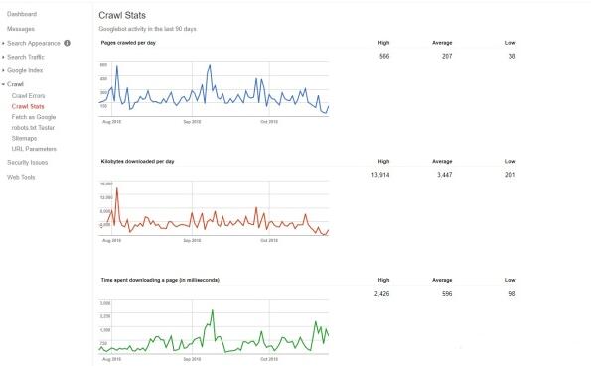Viewport: 591px width, 366px height.
Task: Go to Sitemaps section
Action: (24, 138)
